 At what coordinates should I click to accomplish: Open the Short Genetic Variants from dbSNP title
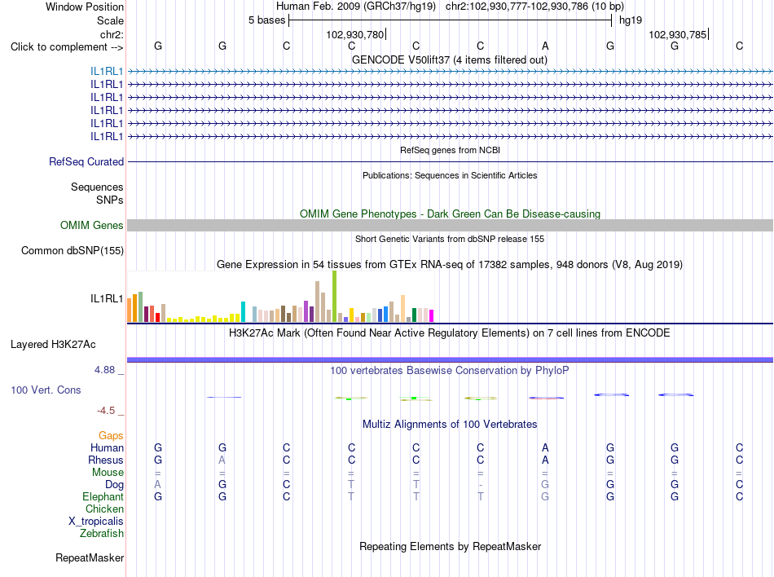(x=450, y=239)
